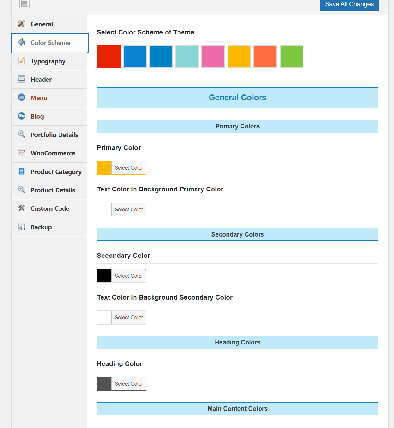Open the Typography settings
This screenshot has width=394, height=428.
48,61
